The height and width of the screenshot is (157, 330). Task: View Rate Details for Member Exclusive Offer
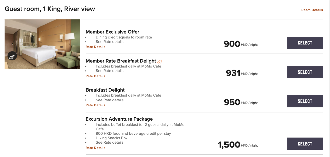click(95, 47)
